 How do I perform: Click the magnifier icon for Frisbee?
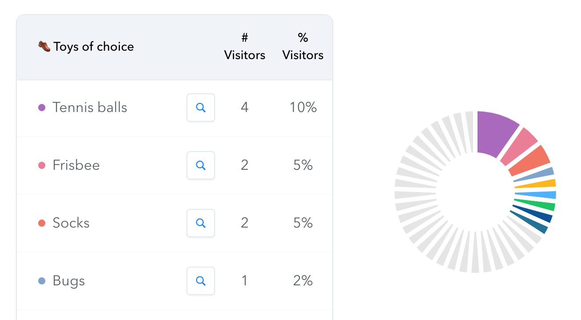point(201,165)
